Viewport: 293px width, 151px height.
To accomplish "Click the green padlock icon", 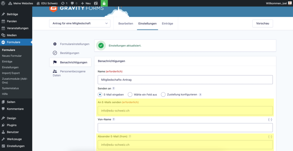I will tap(104, 3).
